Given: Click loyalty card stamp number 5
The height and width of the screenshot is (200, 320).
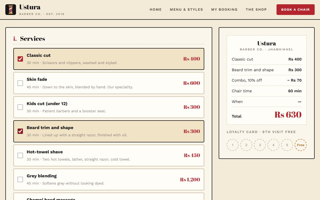Looking at the screenshot, I should (x=287, y=145).
